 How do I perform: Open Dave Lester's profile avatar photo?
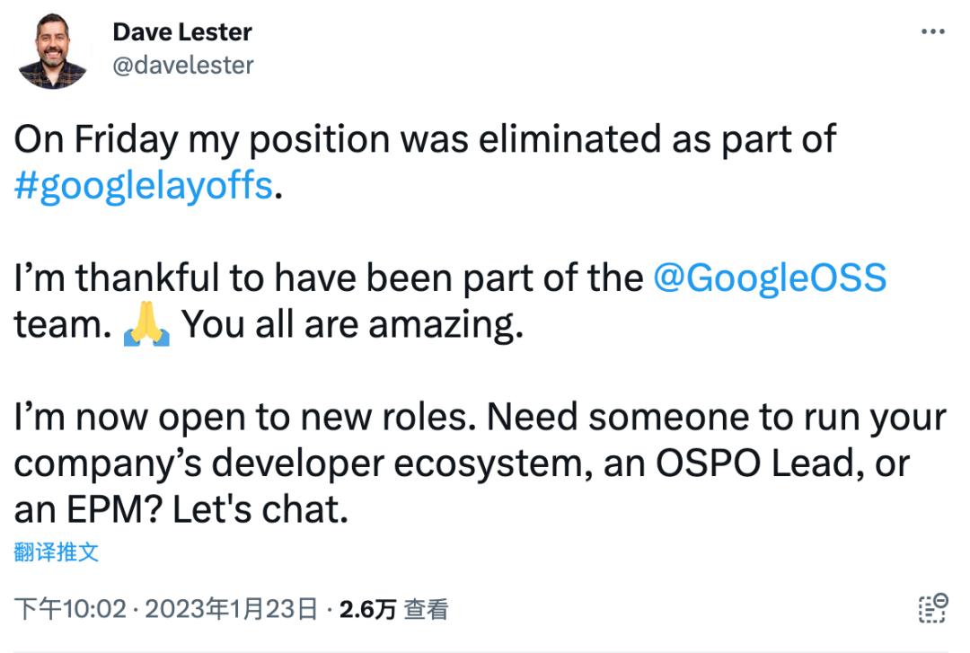(x=52, y=51)
